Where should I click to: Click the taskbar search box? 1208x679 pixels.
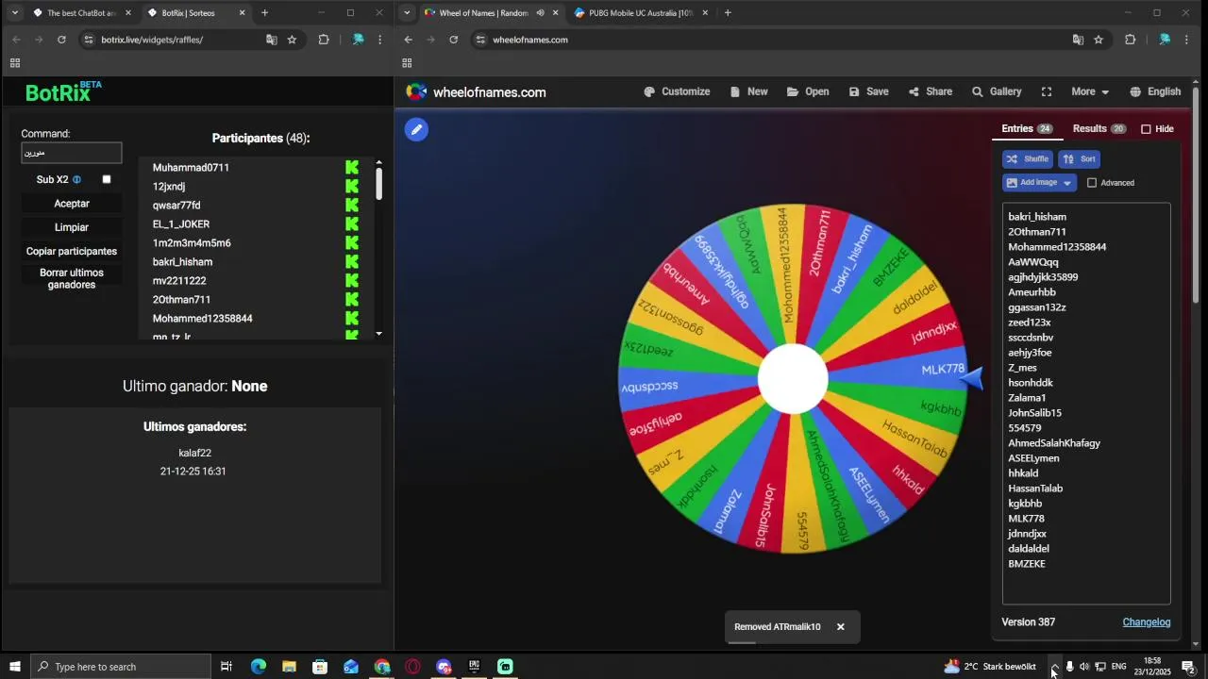pos(121,667)
